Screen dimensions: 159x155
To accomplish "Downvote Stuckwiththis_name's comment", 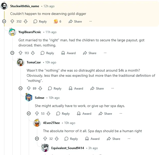I will point(26,22).
